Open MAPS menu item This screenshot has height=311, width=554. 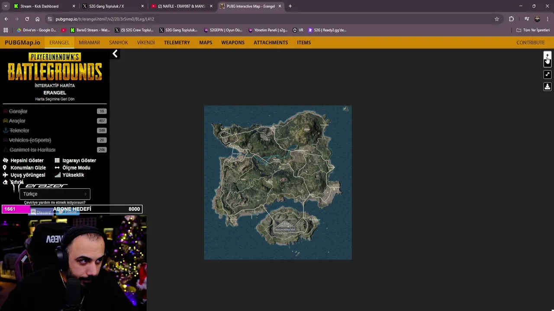pos(206,42)
